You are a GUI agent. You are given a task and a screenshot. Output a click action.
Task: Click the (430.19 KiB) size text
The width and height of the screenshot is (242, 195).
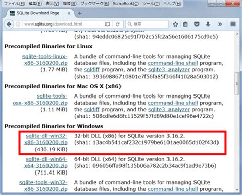51,149
